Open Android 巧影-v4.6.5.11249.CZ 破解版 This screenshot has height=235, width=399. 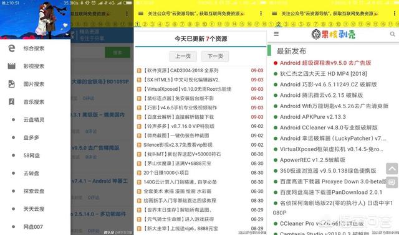329,85
